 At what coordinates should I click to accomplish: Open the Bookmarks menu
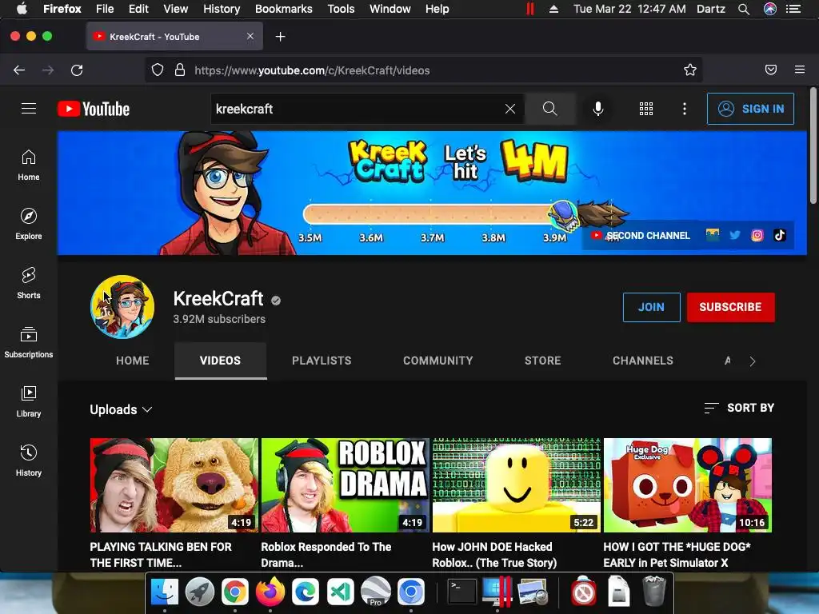coord(284,9)
